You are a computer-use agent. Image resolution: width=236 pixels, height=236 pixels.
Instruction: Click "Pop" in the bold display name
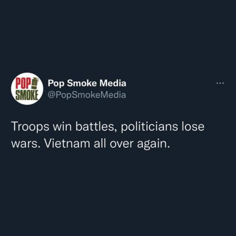(56, 84)
